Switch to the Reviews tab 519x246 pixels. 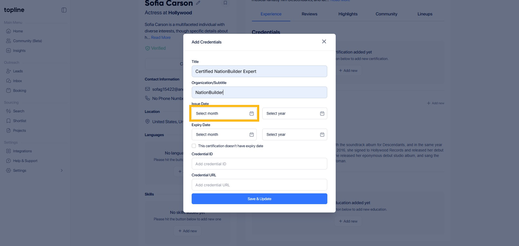[309, 14]
